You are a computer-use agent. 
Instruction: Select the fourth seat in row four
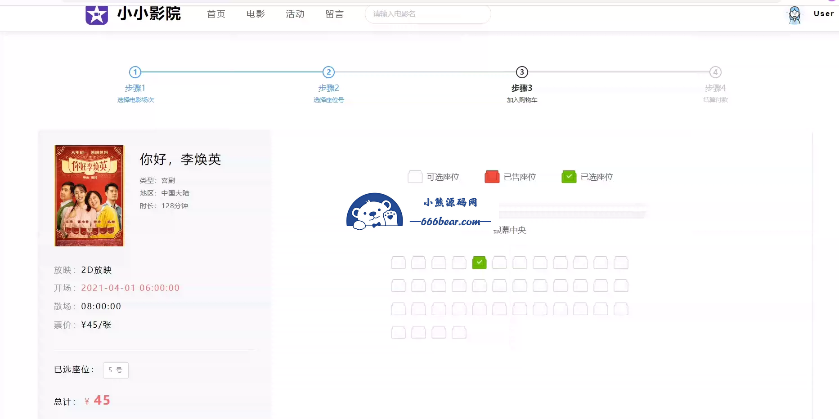[459, 332]
